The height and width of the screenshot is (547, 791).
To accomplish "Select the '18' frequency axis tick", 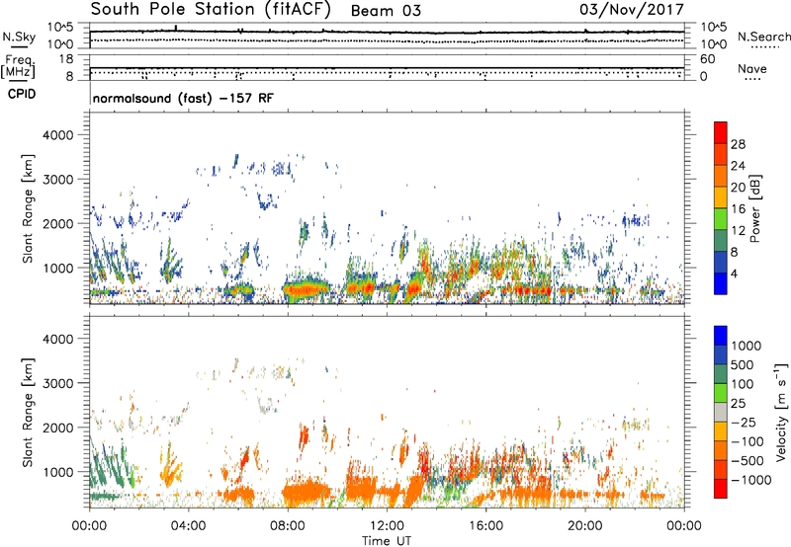I will pyautogui.click(x=65, y=58).
